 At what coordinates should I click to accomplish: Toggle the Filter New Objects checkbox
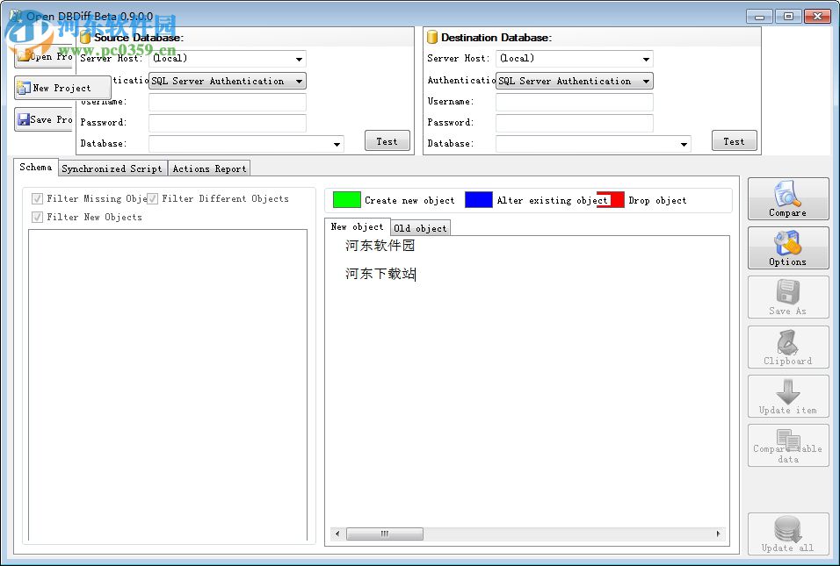pyautogui.click(x=36, y=217)
